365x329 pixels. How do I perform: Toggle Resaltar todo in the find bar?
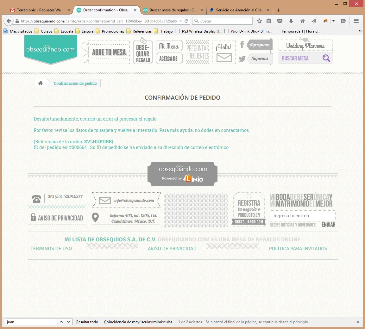[x=87, y=322]
